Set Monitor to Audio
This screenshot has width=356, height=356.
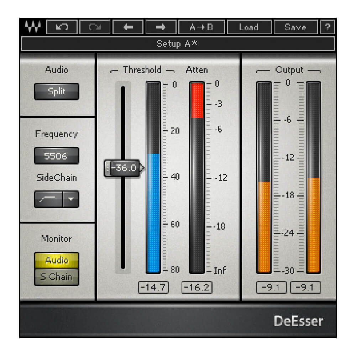pos(57,260)
